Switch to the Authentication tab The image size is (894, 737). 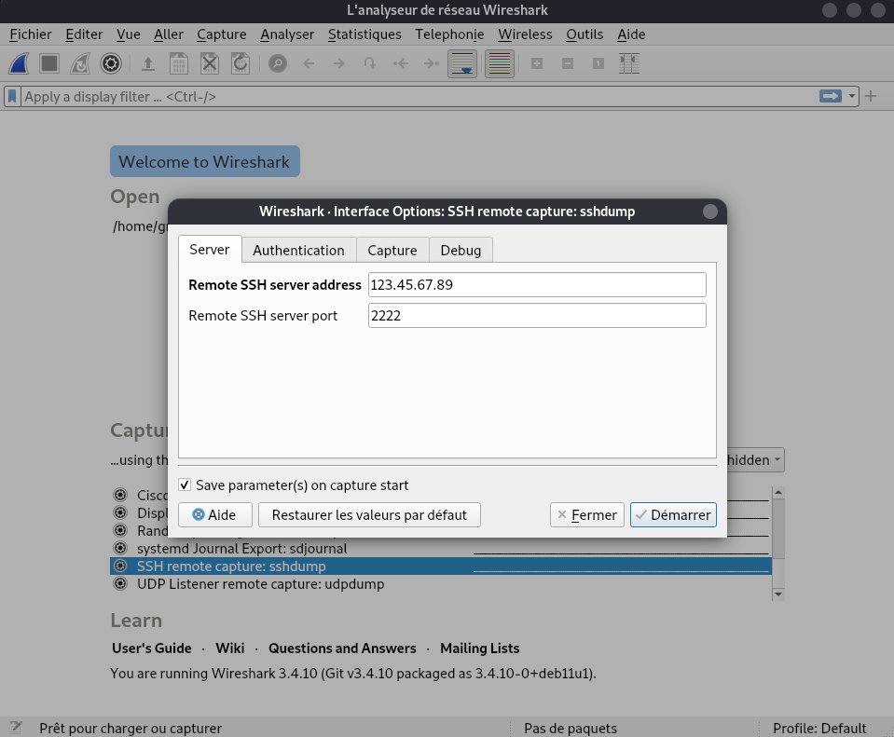pyautogui.click(x=298, y=250)
